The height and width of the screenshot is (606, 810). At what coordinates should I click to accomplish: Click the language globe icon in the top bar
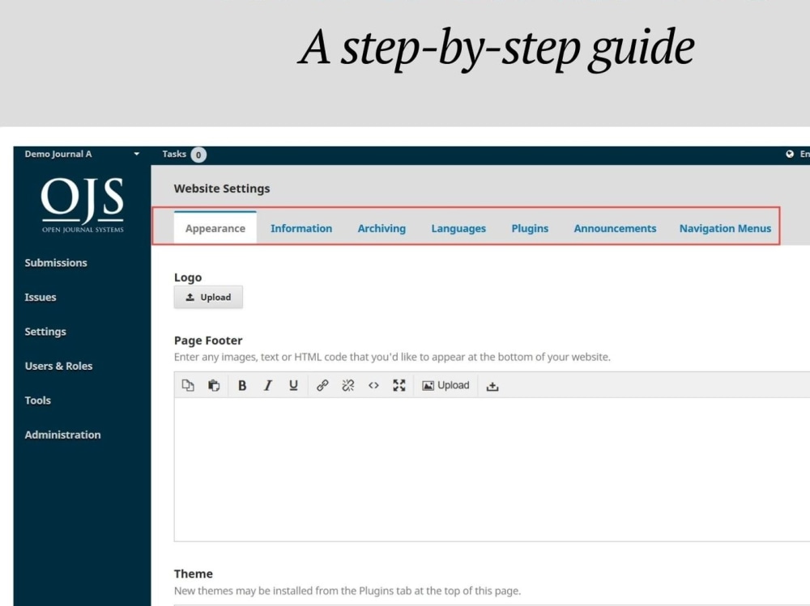(x=789, y=154)
